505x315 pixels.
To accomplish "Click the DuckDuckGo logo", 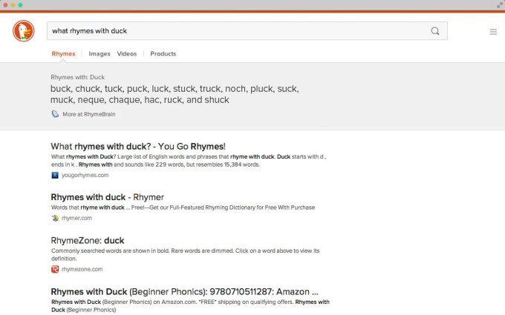I will [23, 31].
